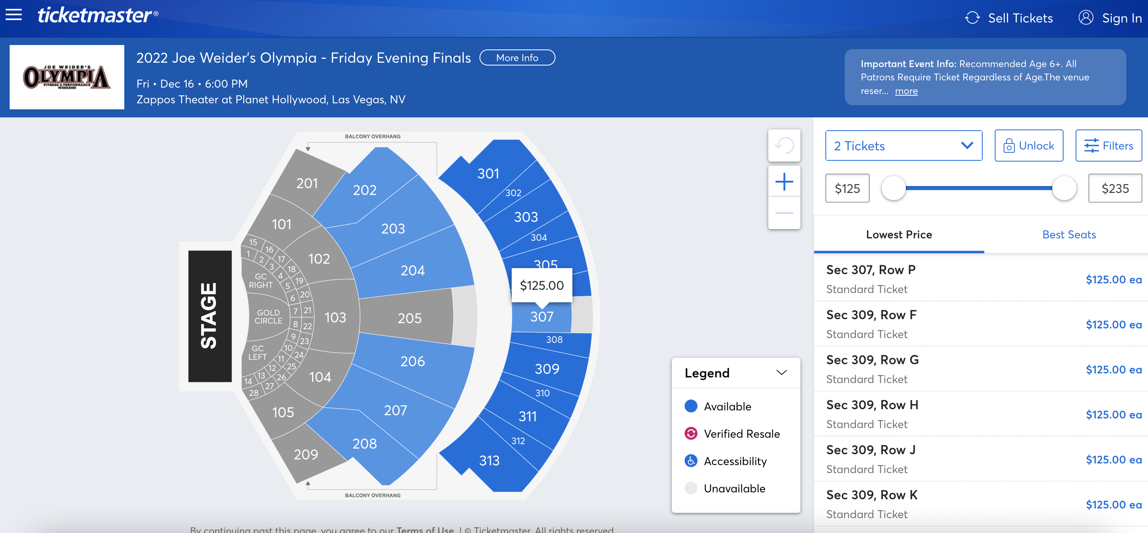Select the Sec 309, Row F listing
The width and height of the screenshot is (1148, 533).
[x=980, y=324]
